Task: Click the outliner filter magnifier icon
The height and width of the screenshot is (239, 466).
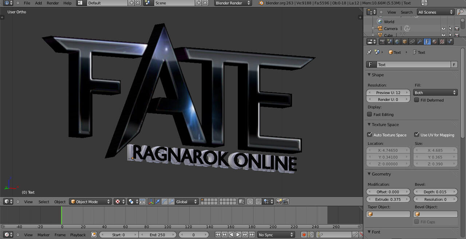Action: coord(460,12)
